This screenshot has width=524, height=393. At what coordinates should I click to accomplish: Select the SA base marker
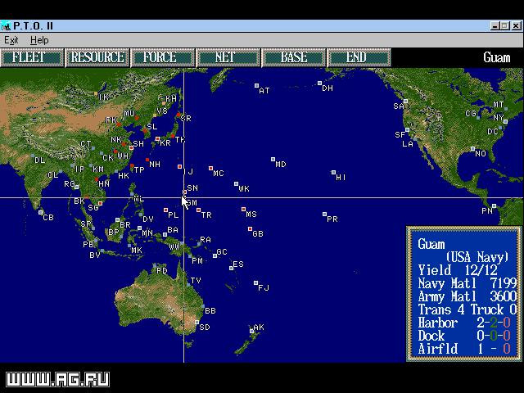(406, 101)
